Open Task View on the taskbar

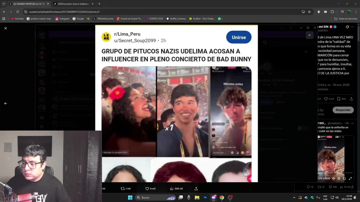tap(181, 198)
